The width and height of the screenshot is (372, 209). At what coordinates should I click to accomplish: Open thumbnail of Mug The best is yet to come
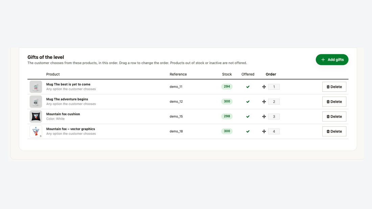36,87
